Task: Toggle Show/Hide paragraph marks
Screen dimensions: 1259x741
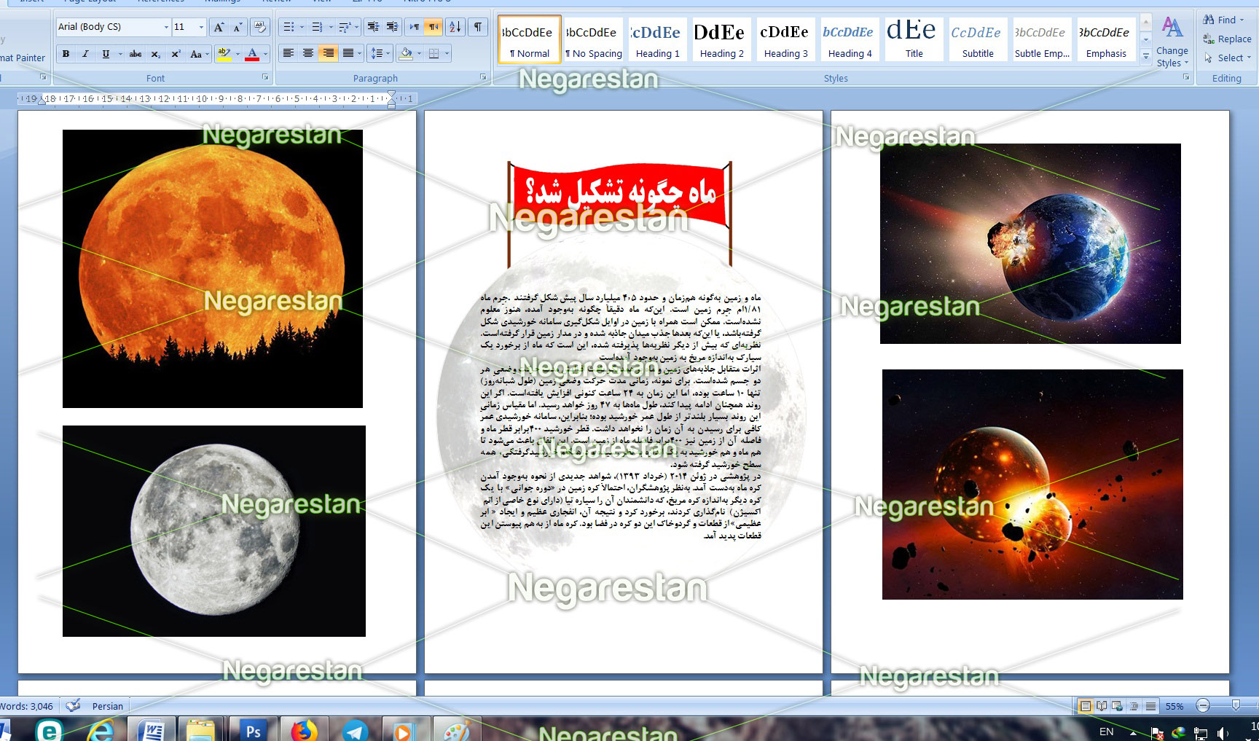Action: 478,27
